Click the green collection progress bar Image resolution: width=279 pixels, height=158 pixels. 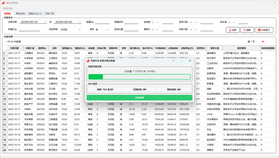click(x=139, y=77)
